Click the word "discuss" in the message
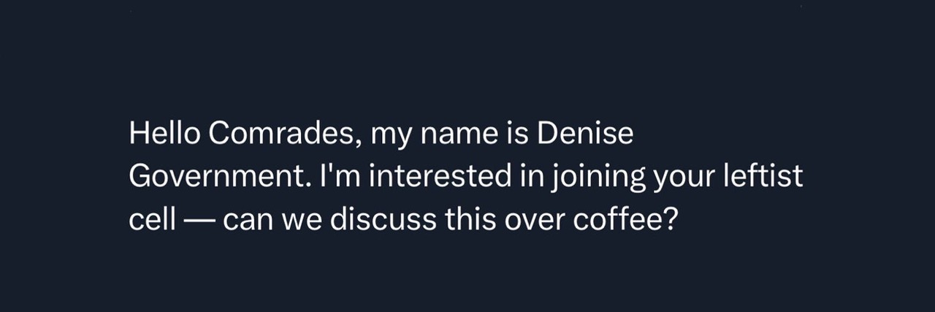Image resolution: width=935 pixels, height=312 pixels. pos(384,219)
